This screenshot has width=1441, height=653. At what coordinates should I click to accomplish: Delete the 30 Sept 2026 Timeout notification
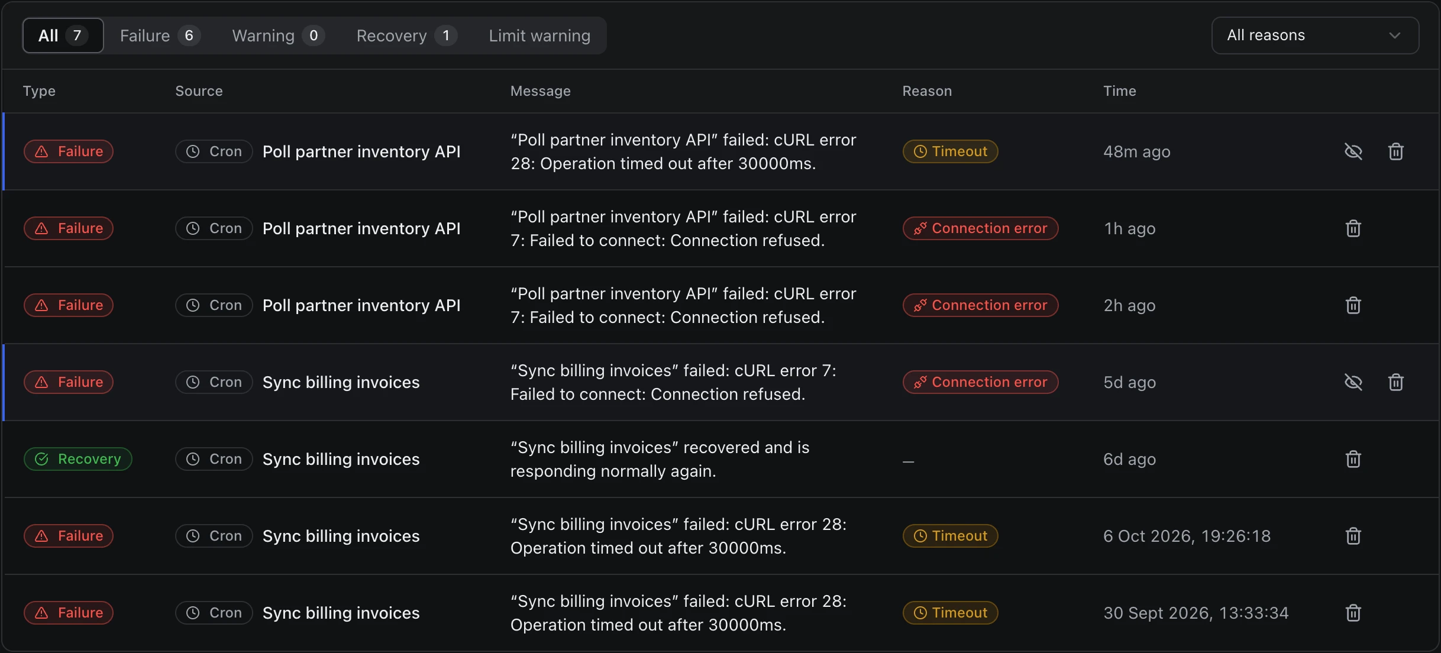(x=1353, y=613)
